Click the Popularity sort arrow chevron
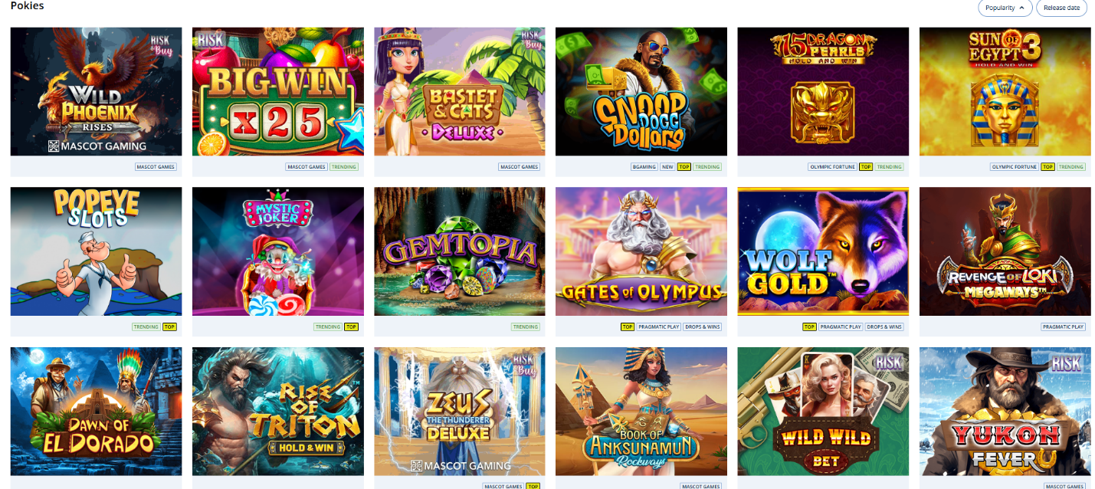The image size is (1095, 489). click(x=1022, y=8)
